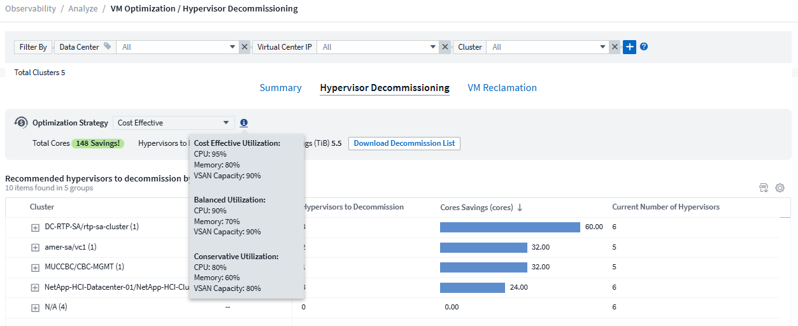Click the CSV export icon above table

(763, 188)
